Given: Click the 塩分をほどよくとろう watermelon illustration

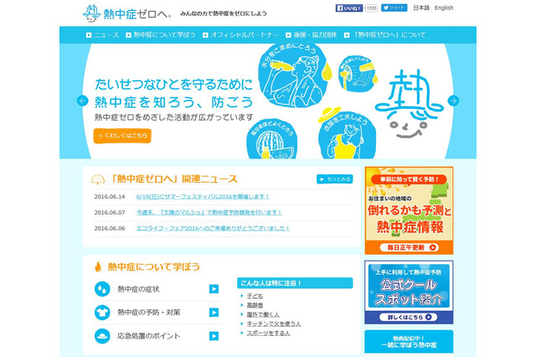Looking at the screenshot, I should [x=271, y=139].
